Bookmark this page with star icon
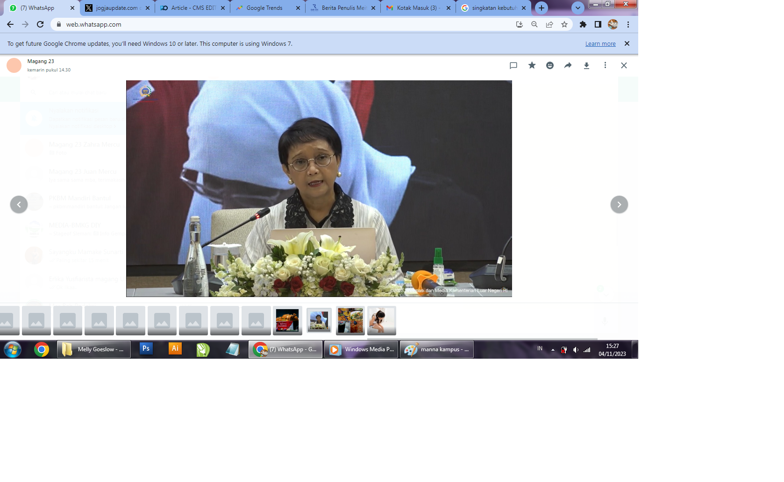 coord(564,24)
